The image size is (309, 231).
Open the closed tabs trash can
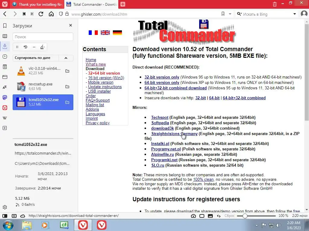pos(275,4)
